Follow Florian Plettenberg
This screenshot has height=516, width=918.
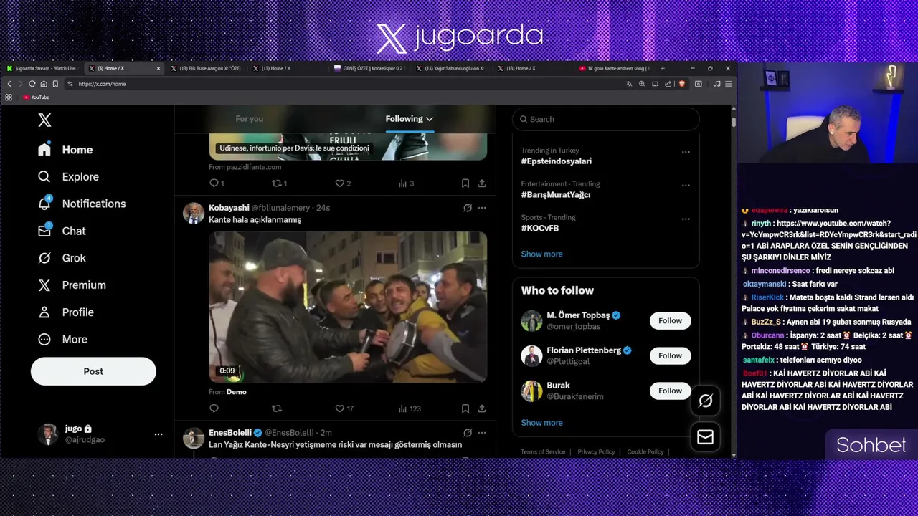(x=670, y=355)
